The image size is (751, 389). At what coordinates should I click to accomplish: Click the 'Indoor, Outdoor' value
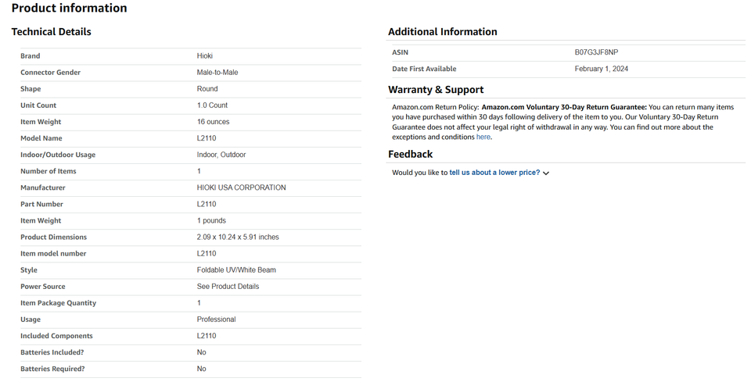221,155
